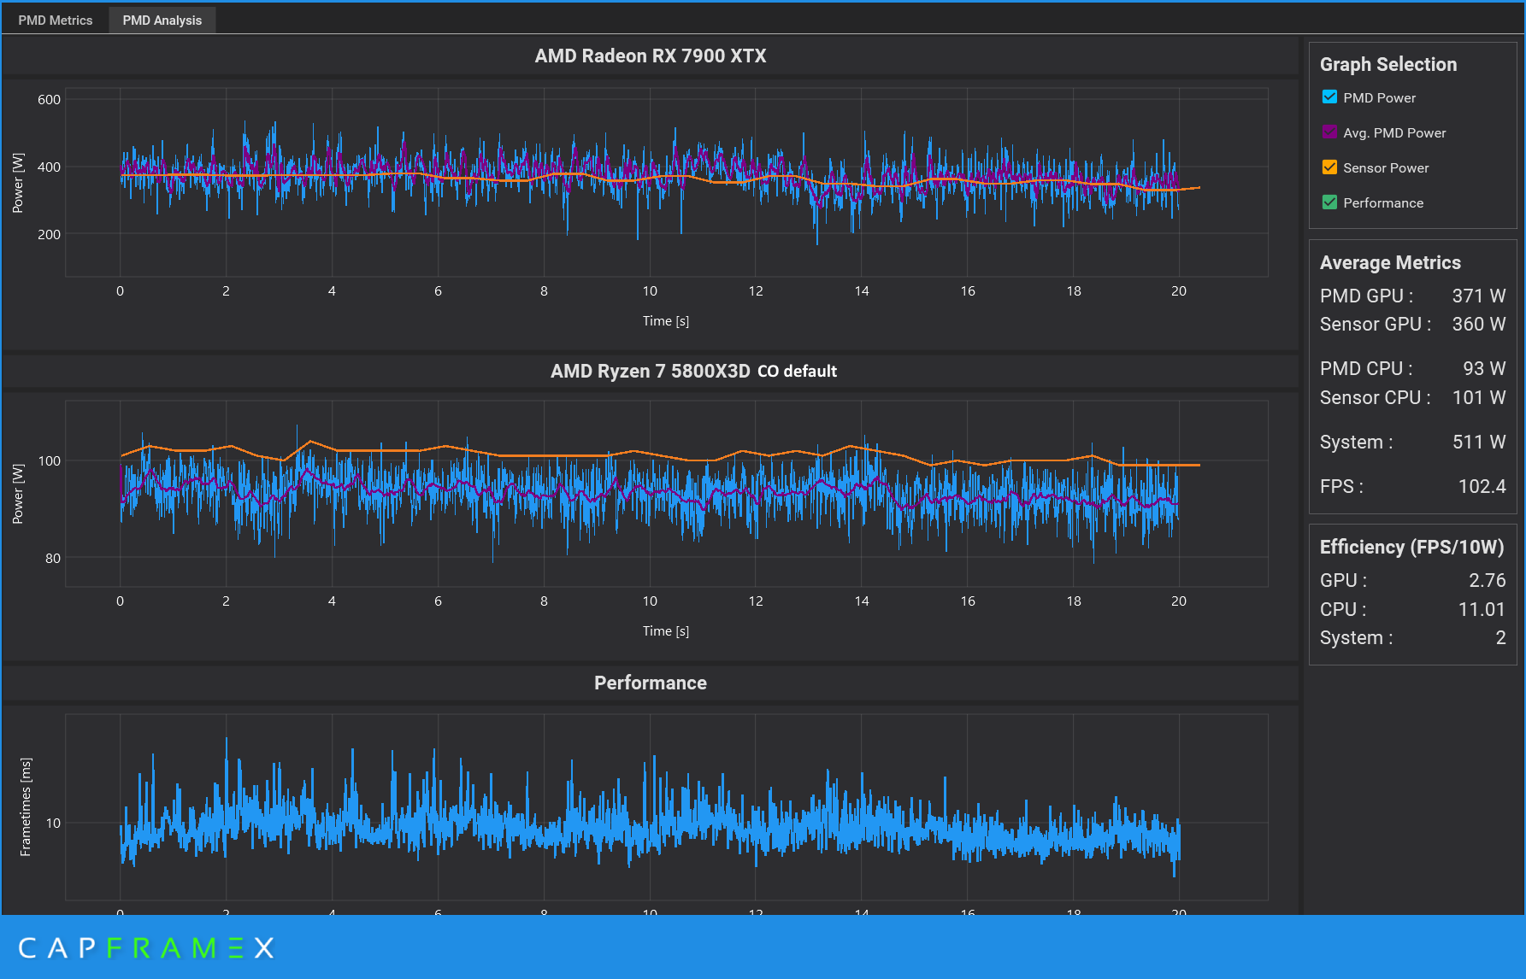Click the System efficiency value 2

point(1500,637)
